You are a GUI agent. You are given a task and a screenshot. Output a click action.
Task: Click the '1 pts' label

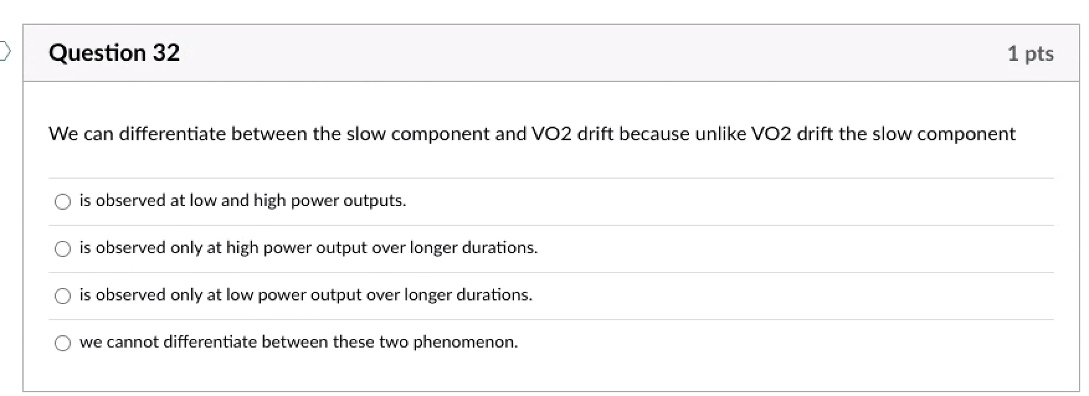click(x=1031, y=54)
